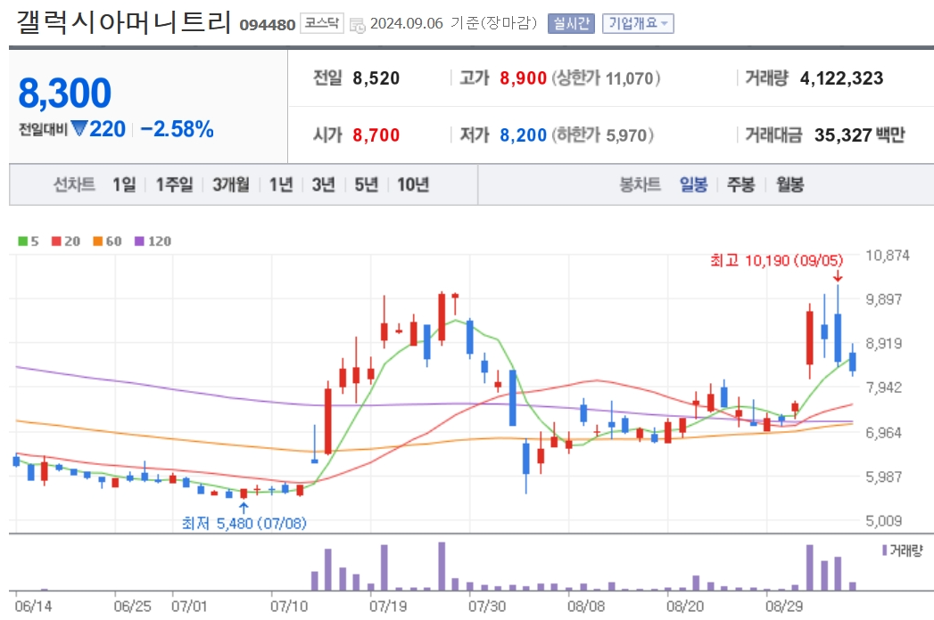Open the 기업개요 dropdown
The height and width of the screenshot is (620, 934).
pyautogui.click(x=637, y=23)
